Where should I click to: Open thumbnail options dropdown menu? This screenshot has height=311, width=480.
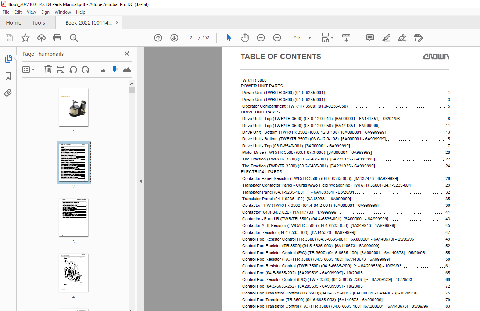[29, 69]
